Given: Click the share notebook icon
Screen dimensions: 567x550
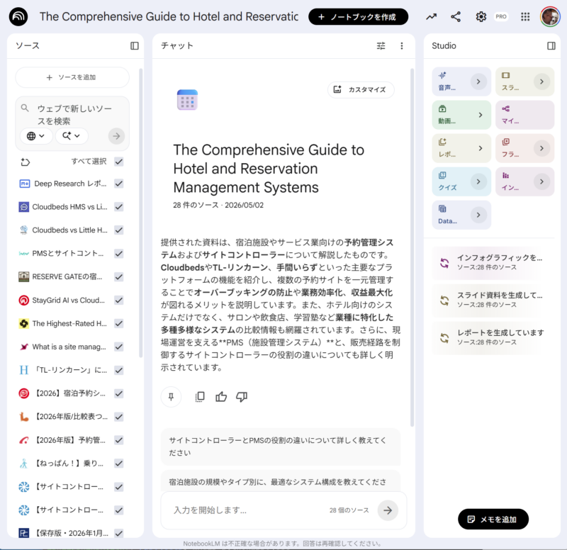Looking at the screenshot, I should pyautogui.click(x=456, y=16).
